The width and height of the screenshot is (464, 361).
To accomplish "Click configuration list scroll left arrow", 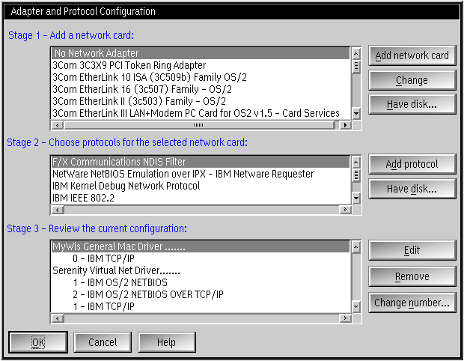I will coord(58,318).
